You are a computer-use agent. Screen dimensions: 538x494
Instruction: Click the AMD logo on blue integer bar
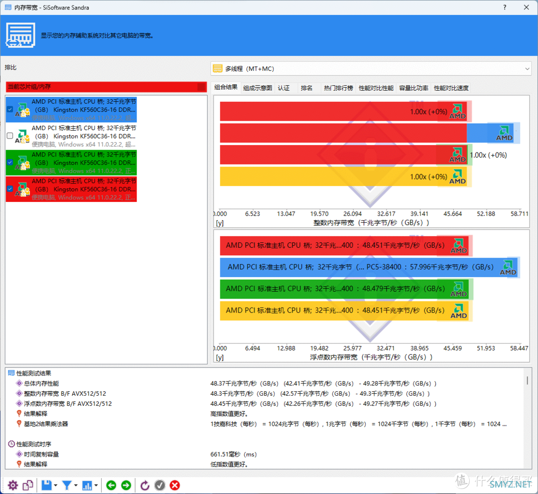point(504,133)
